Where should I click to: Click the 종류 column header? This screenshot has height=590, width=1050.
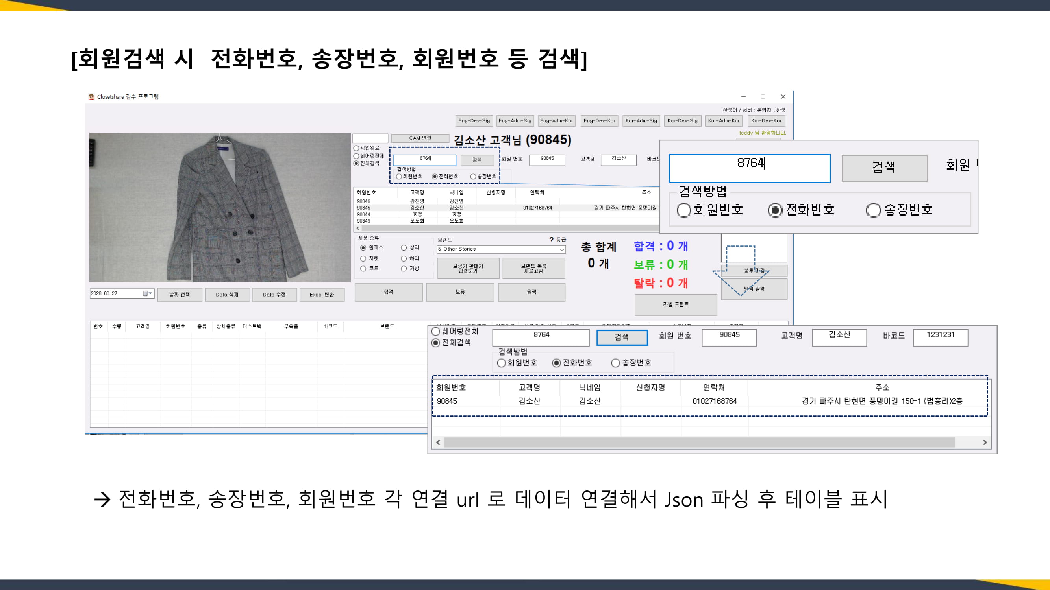(202, 326)
